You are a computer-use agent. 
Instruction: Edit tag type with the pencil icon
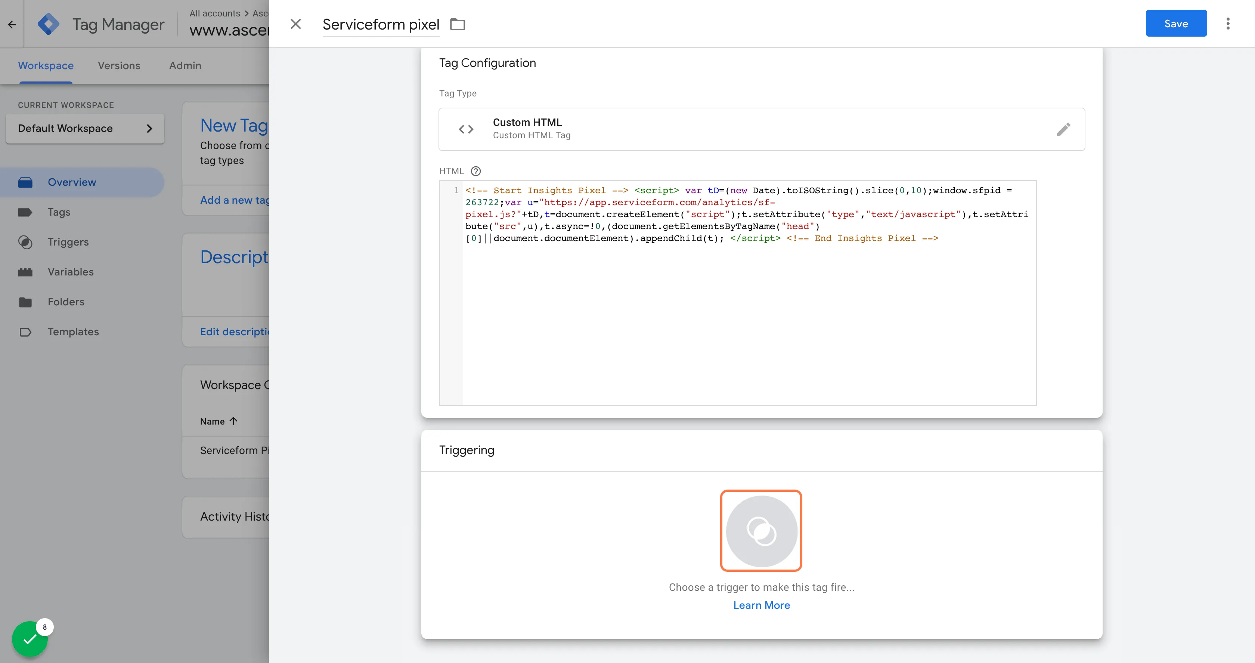coord(1063,129)
